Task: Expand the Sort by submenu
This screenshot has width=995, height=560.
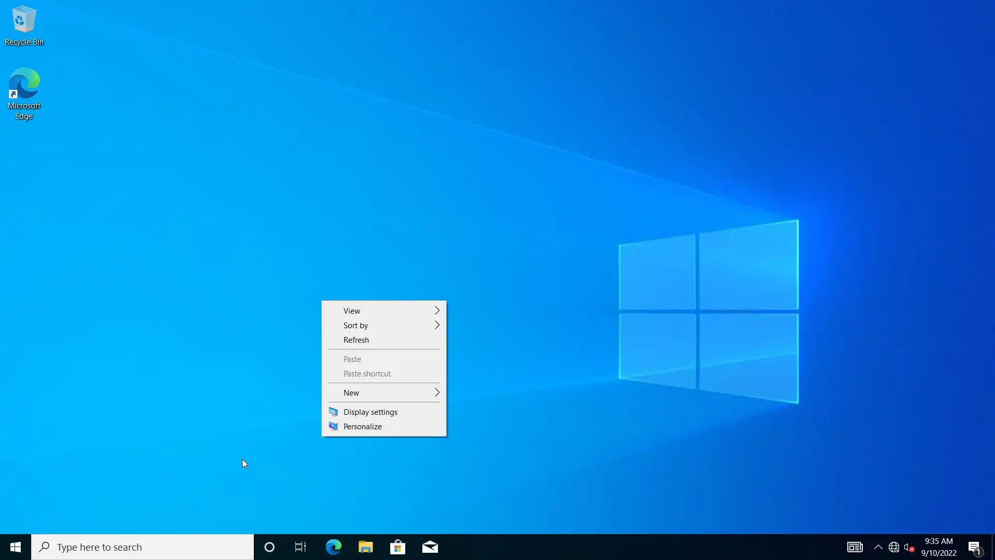Action: click(383, 325)
